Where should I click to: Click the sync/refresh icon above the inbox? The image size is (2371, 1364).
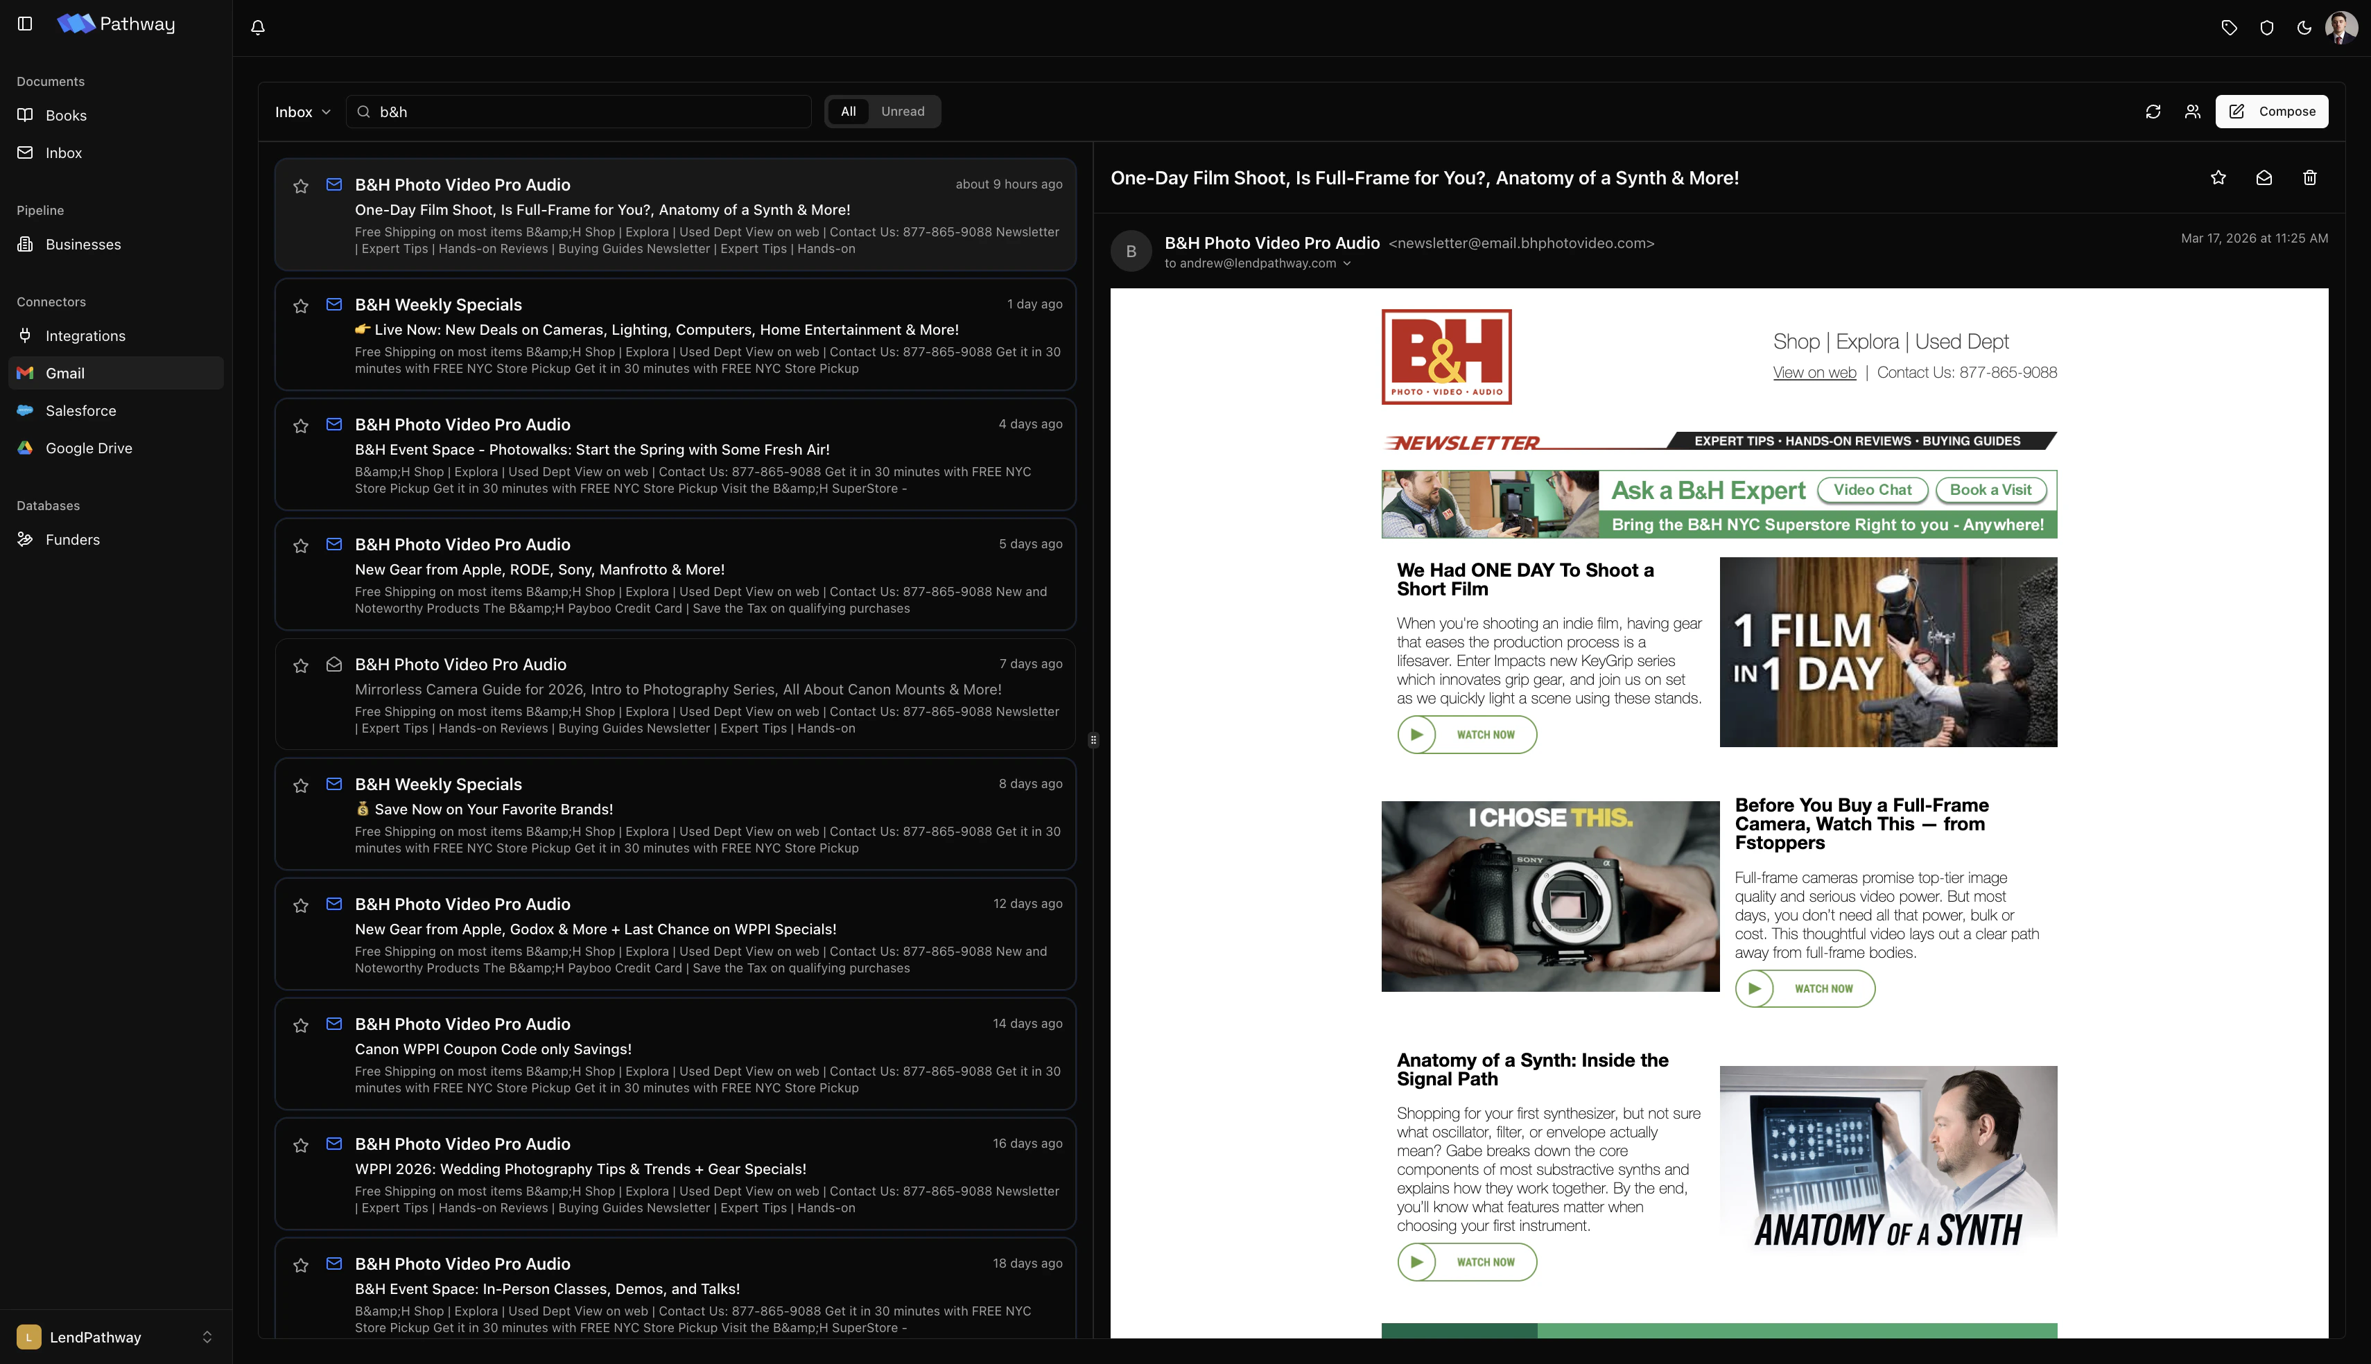tap(2153, 112)
